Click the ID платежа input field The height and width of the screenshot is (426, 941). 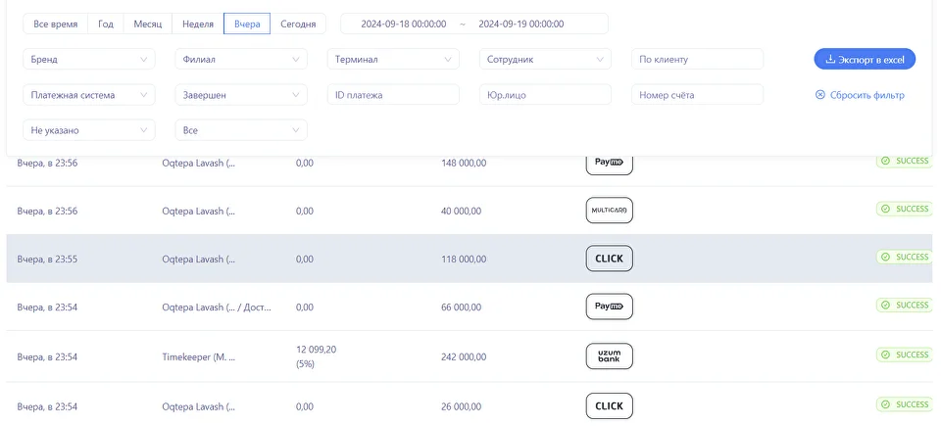(393, 95)
